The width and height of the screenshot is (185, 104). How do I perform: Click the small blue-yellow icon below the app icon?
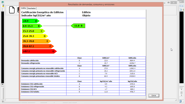tap(3, 5)
